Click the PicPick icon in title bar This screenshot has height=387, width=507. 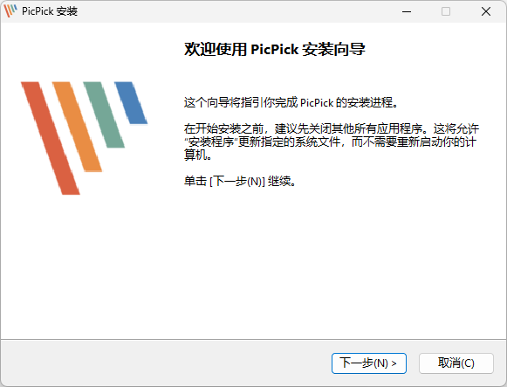10,11
